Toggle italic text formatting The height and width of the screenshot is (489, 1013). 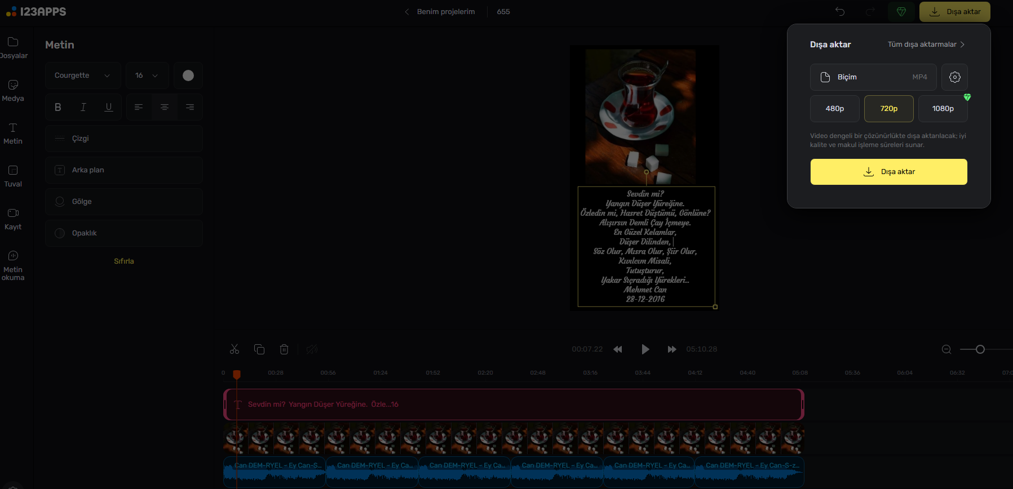pos(83,107)
